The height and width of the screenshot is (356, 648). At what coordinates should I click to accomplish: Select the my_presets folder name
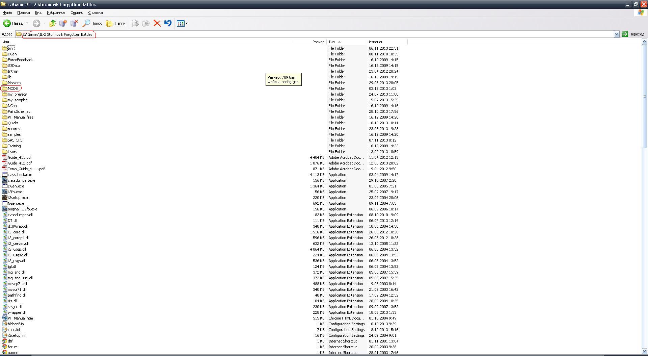click(17, 94)
